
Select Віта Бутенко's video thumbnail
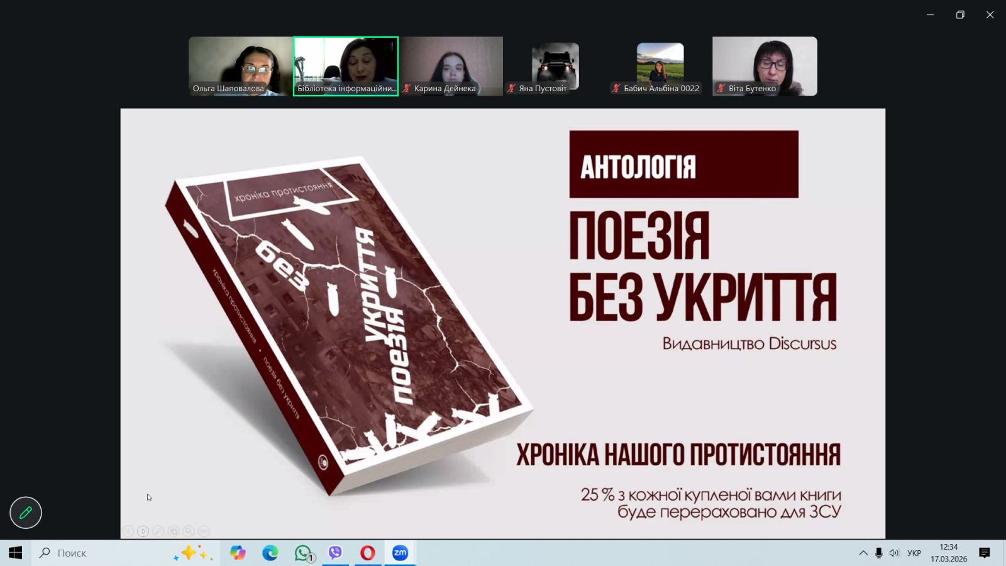[765, 65]
